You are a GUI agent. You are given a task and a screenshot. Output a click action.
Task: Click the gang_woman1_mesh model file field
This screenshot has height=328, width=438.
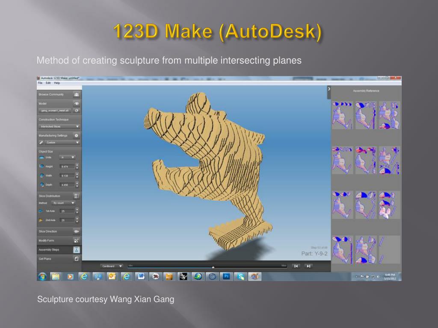coord(55,111)
